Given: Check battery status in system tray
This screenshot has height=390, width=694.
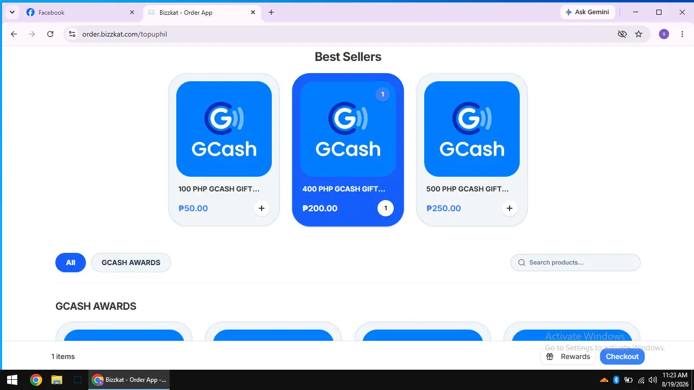Looking at the screenshot, I should (628, 380).
